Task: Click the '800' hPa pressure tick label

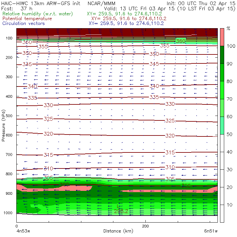Action: coord(9,174)
